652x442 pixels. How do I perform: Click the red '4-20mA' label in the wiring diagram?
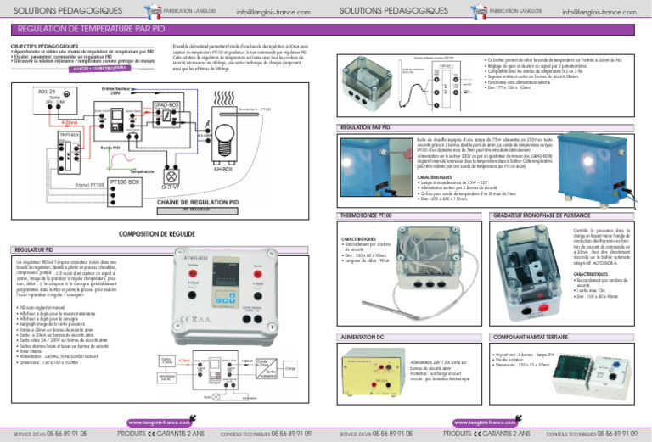[x=69, y=122]
